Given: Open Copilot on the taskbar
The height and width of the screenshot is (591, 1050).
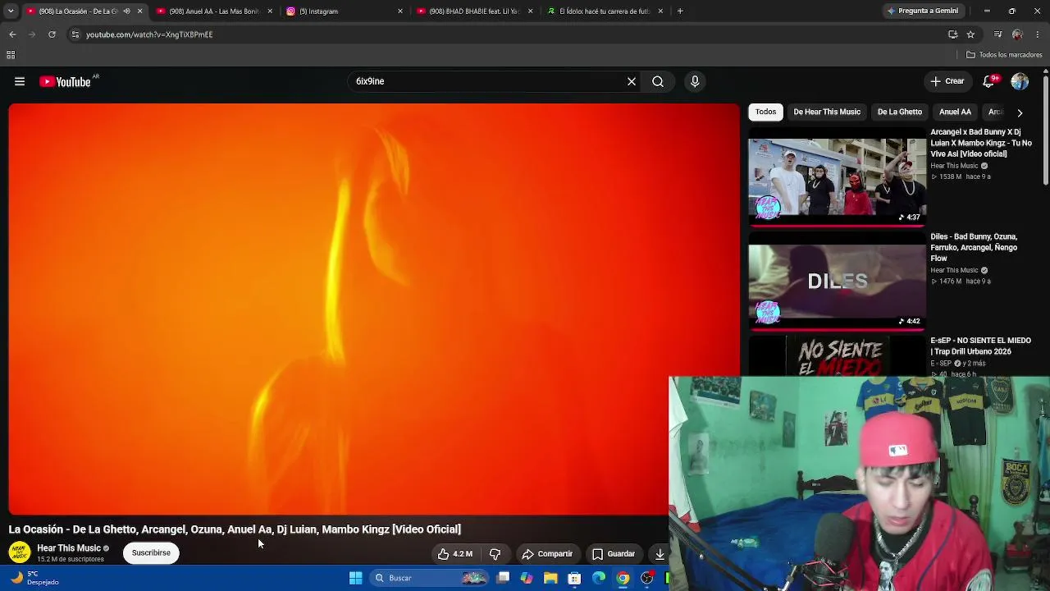Looking at the screenshot, I should coord(527,578).
